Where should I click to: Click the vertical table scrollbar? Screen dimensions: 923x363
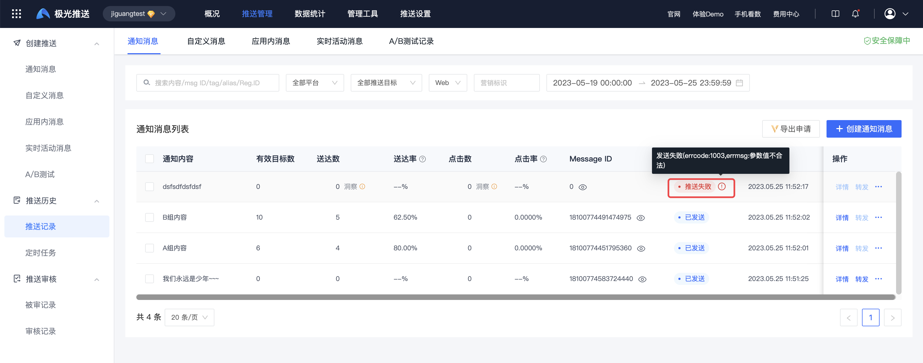899,233
